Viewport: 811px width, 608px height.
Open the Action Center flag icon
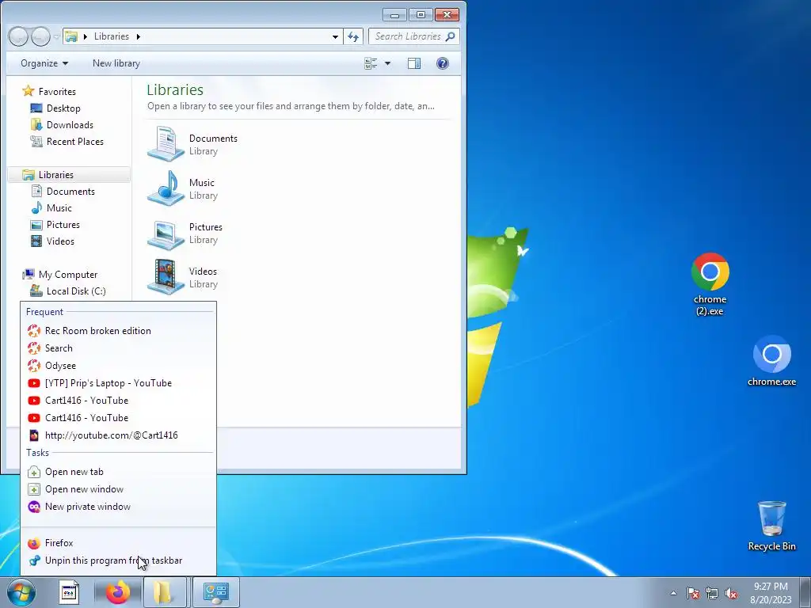click(693, 593)
